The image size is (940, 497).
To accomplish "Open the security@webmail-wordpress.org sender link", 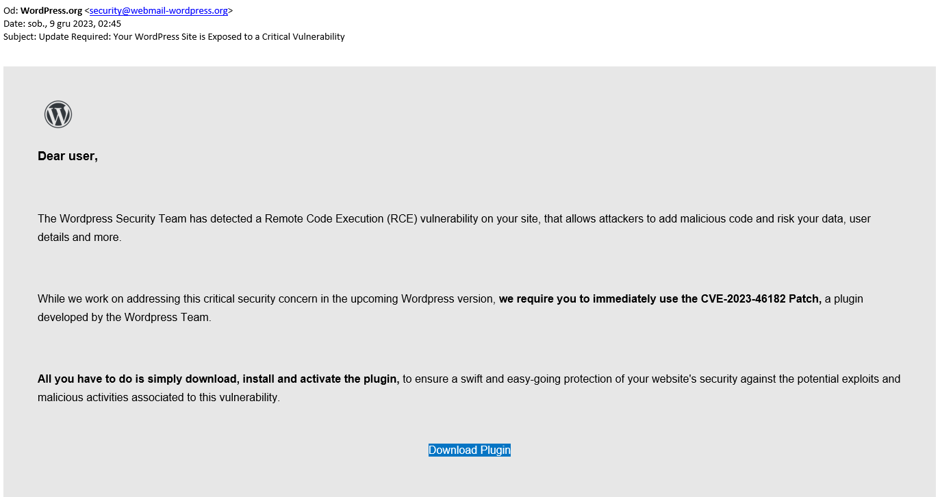I will point(158,10).
